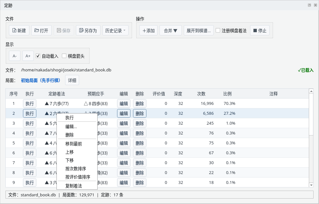Close the 定跡 panel
This screenshot has height=204, width=319.
coord(315,5)
